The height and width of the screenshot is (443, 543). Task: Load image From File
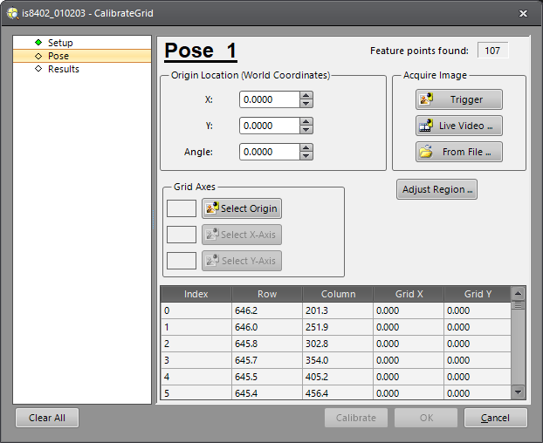pos(459,152)
